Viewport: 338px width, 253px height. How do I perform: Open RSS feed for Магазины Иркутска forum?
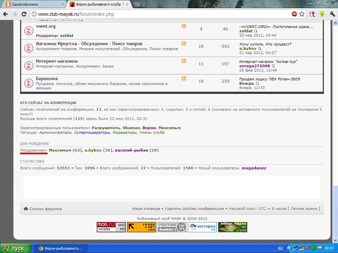click(184, 44)
